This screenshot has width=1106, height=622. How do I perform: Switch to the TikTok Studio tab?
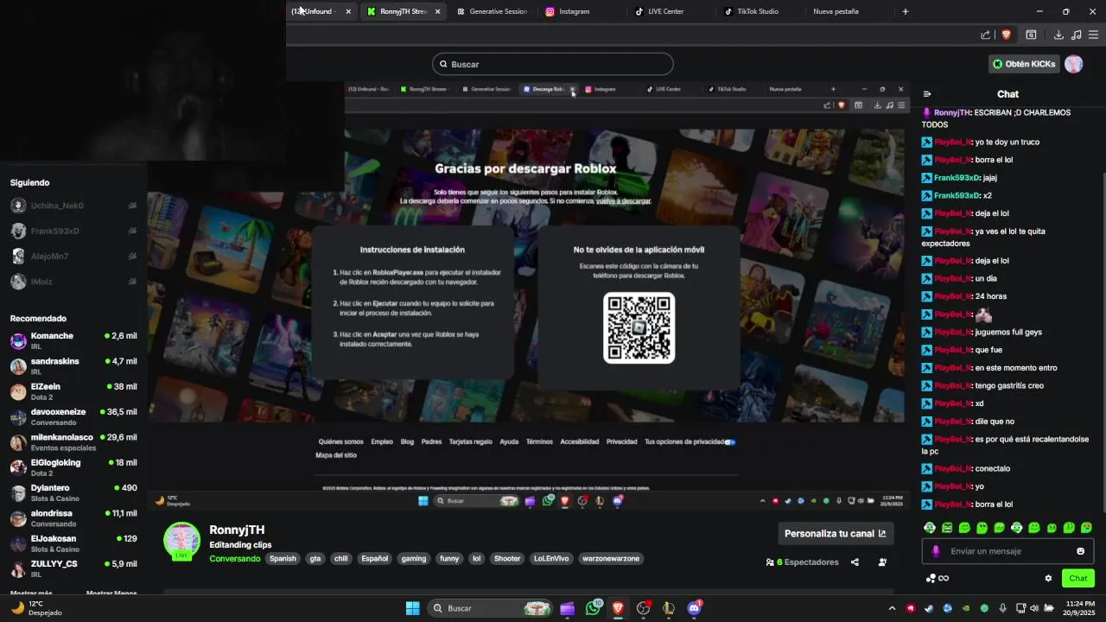(x=759, y=11)
